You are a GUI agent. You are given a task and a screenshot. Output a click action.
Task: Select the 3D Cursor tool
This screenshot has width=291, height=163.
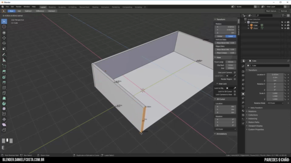[4, 27]
